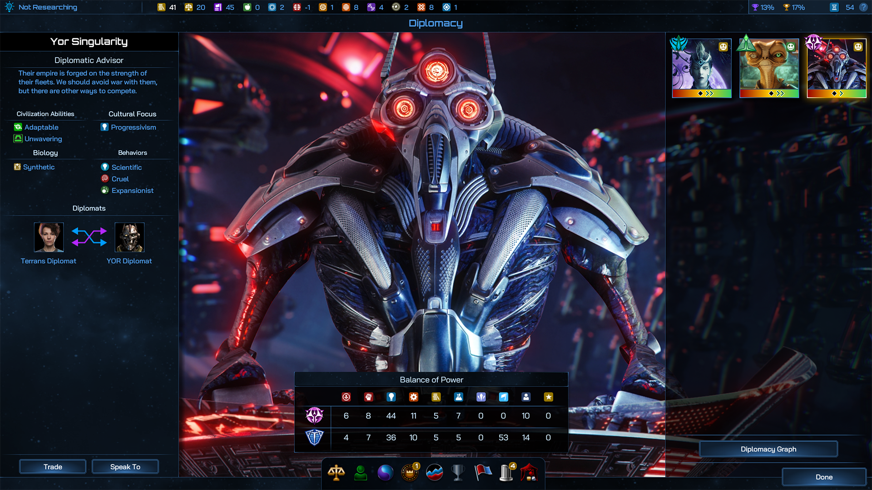Click the Terran shield emblem in table
Viewport: 872px width, 490px height.
tap(314, 437)
